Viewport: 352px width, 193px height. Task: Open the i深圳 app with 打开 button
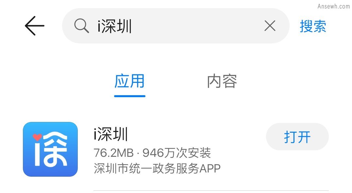(x=297, y=137)
